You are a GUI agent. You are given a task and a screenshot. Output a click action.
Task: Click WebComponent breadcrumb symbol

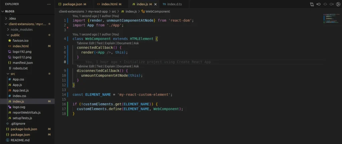pyautogui.click(x=156, y=11)
